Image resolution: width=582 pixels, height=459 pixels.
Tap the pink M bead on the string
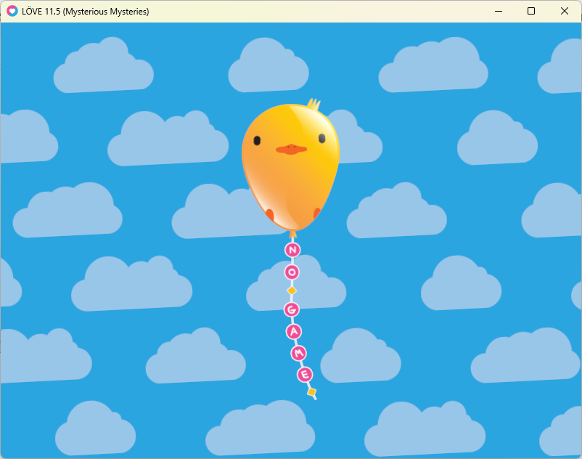[298, 353]
